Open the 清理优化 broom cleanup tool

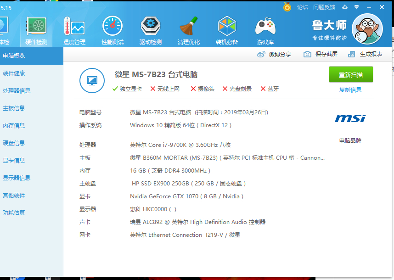point(189,31)
